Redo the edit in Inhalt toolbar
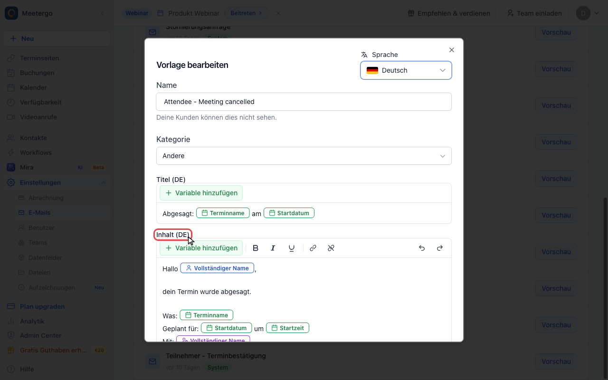 (440, 248)
